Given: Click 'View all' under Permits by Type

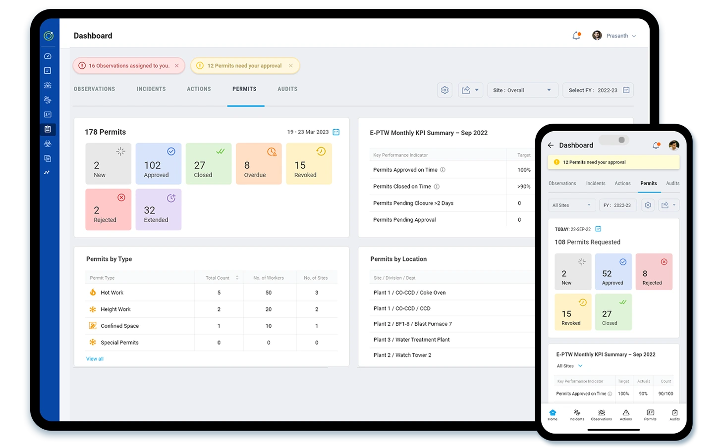Looking at the screenshot, I should point(95,358).
